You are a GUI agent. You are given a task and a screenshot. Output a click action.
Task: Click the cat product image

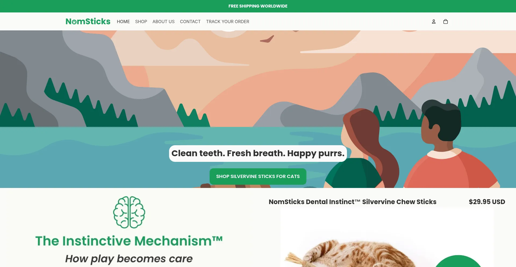[x=387, y=237]
